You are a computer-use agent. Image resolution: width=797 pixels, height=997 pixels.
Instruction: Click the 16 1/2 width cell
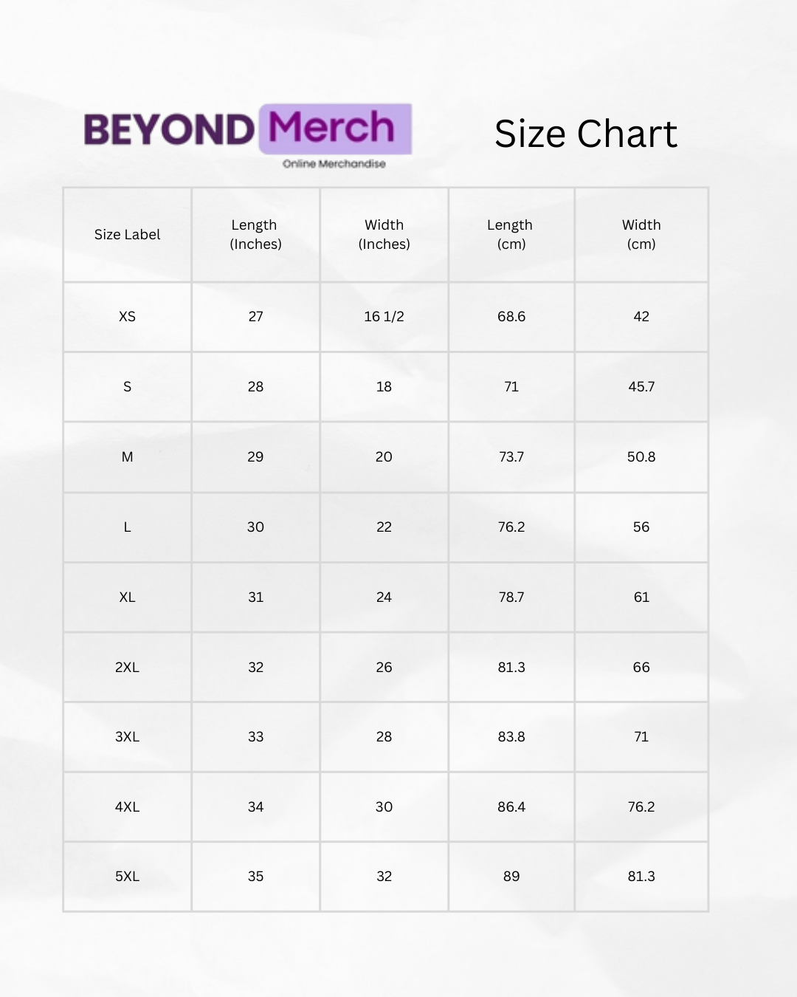[384, 317]
